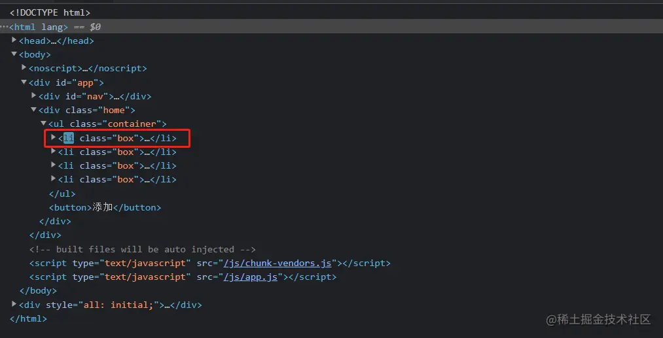Collapse the div class="home" arrow
This screenshot has height=338, width=663.
pyautogui.click(x=34, y=109)
